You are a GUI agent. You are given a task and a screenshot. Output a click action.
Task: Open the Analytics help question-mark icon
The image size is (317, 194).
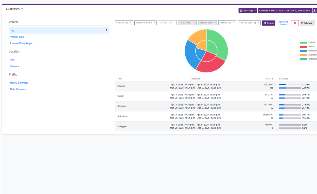pyautogui.click(x=22, y=9)
